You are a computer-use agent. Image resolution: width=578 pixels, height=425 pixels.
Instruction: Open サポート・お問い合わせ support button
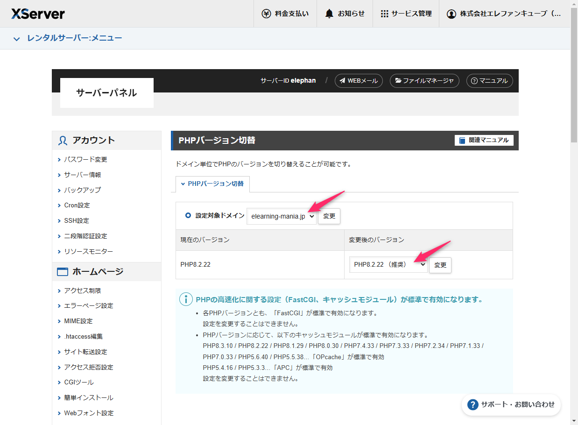[511, 404]
